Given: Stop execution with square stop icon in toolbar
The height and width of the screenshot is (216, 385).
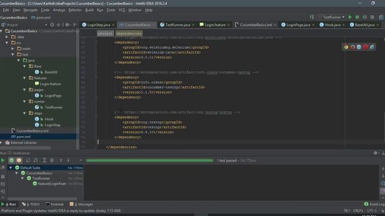Looking at the screenshot, I should [x=372, y=17].
